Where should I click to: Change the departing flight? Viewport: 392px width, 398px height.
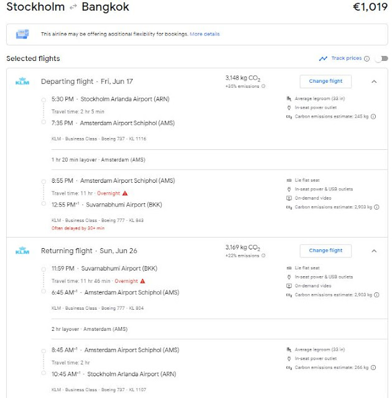tap(325, 81)
